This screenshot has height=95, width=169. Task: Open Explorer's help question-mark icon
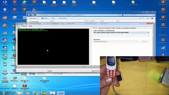[152, 18]
